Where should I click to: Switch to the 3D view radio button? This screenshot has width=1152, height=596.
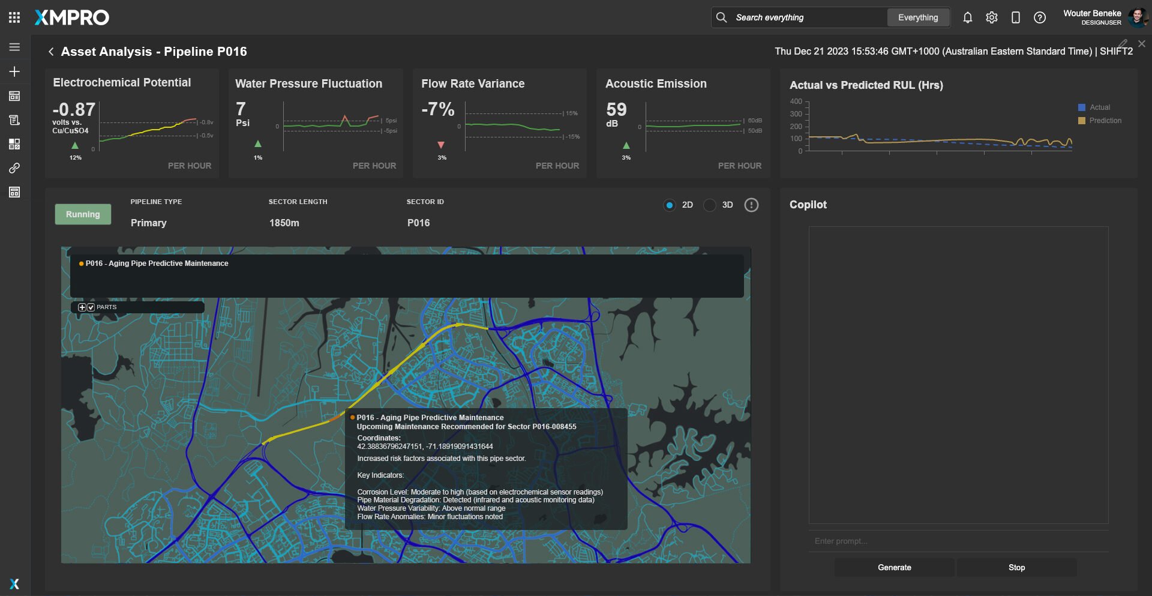pos(710,205)
